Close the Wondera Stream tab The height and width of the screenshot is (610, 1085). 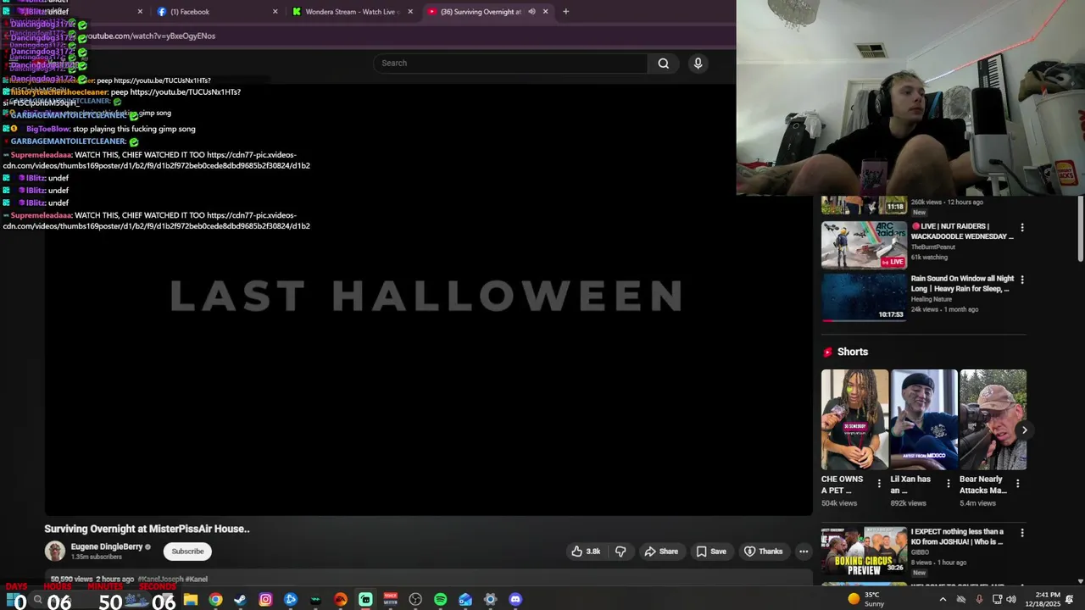(410, 12)
